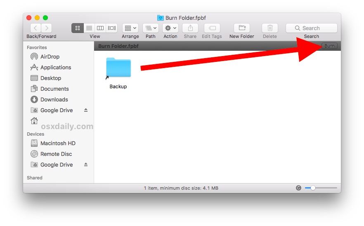Screen dimensions: 364x226
Task: Open the Home folder icon
Action: pos(34,121)
